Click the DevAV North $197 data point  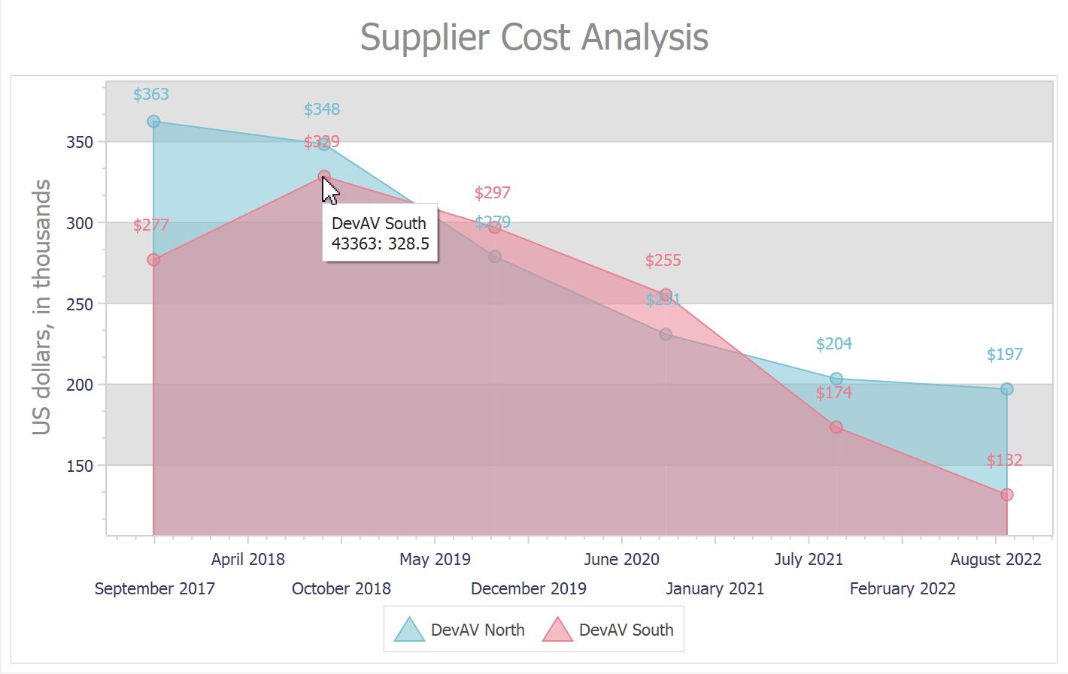pos(1007,389)
